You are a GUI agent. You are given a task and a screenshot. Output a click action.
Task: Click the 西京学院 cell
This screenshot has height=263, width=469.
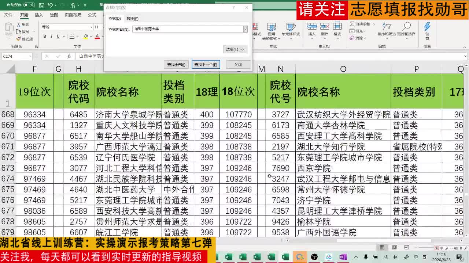click(343, 168)
